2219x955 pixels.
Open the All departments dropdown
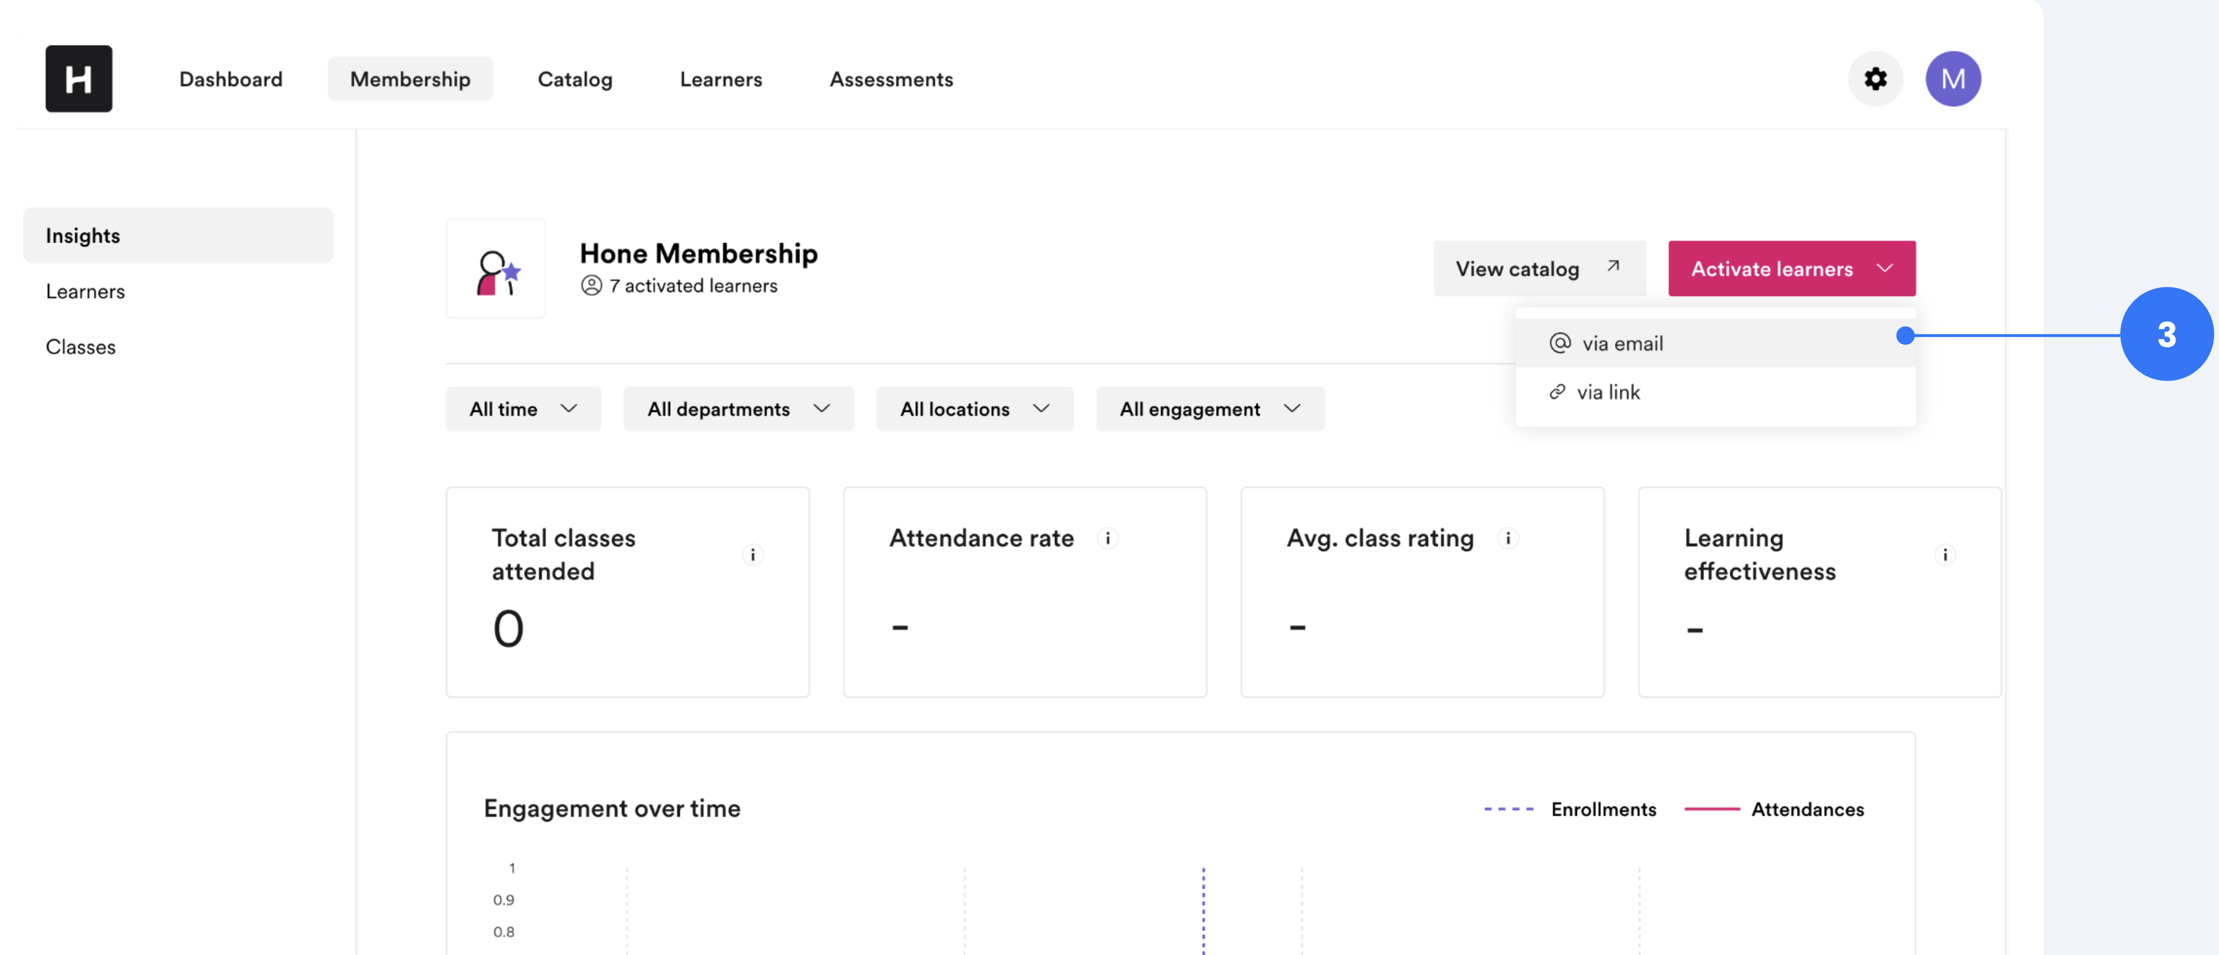[738, 409]
